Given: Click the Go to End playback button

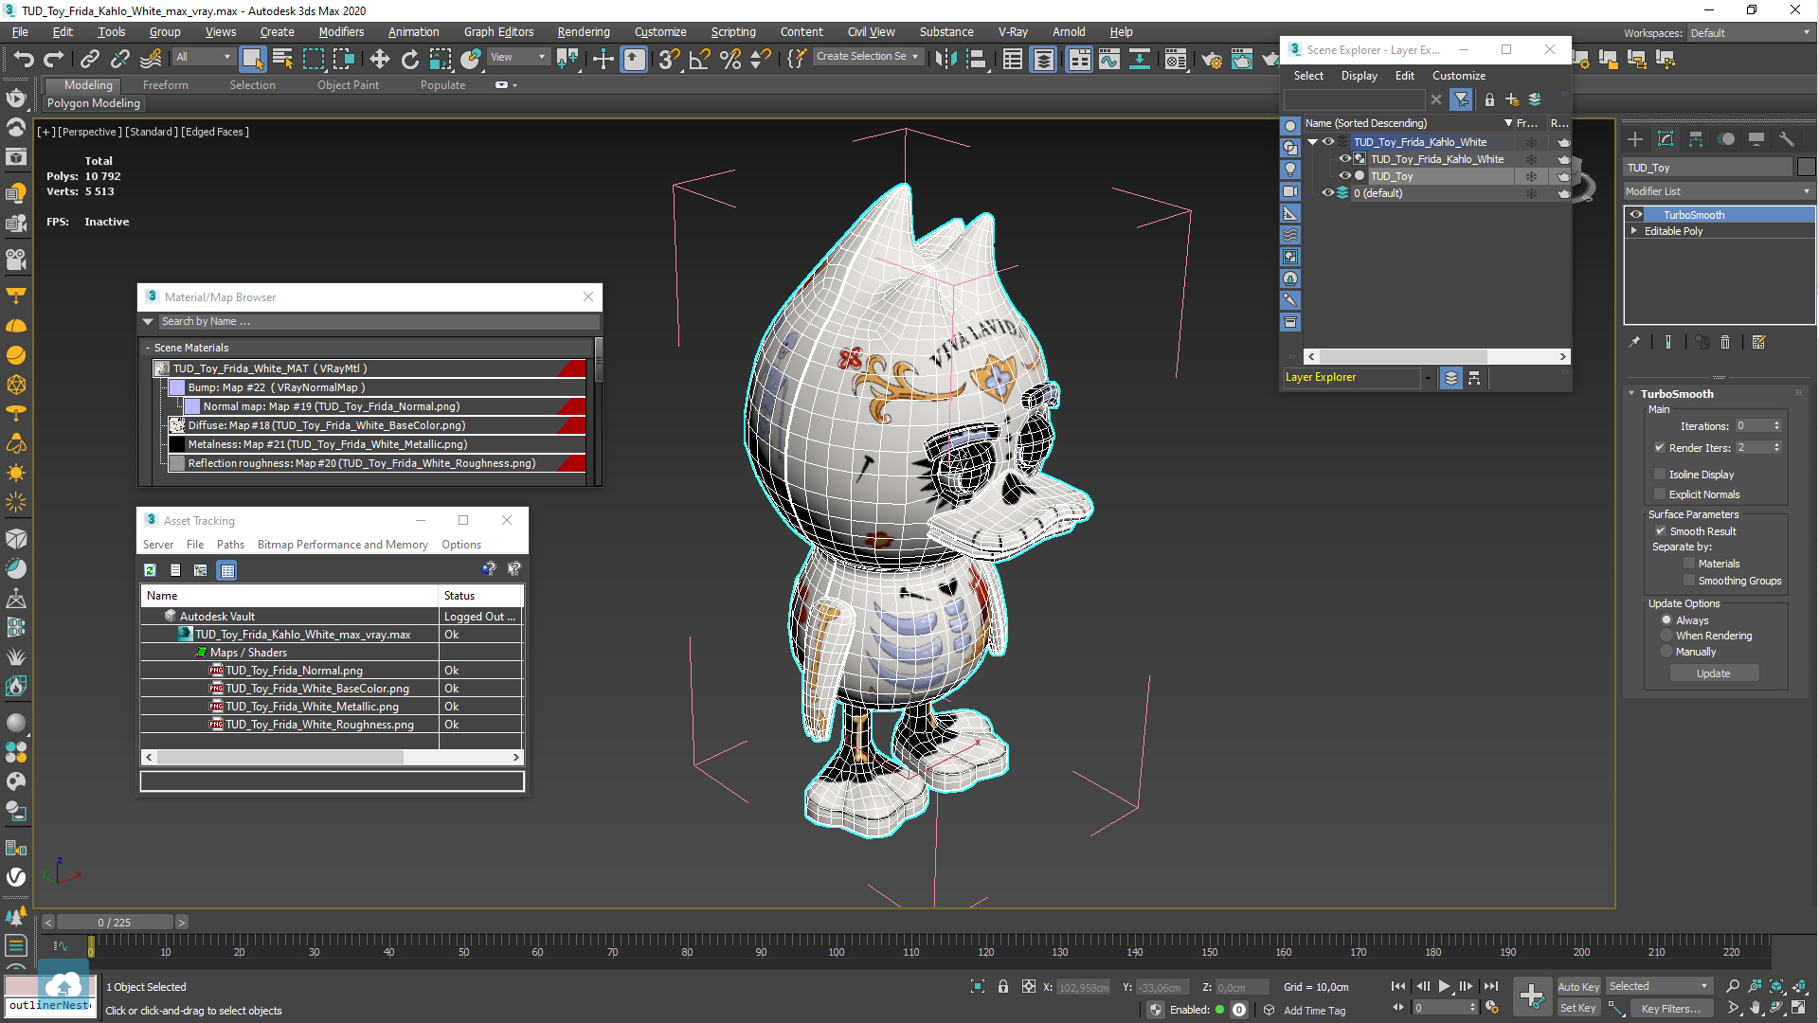Looking at the screenshot, I should pos(1491,986).
